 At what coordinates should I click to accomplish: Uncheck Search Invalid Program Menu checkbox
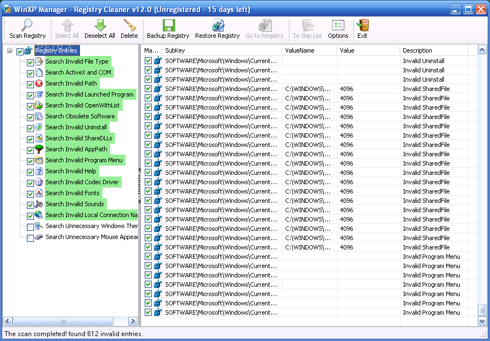point(30,161)
